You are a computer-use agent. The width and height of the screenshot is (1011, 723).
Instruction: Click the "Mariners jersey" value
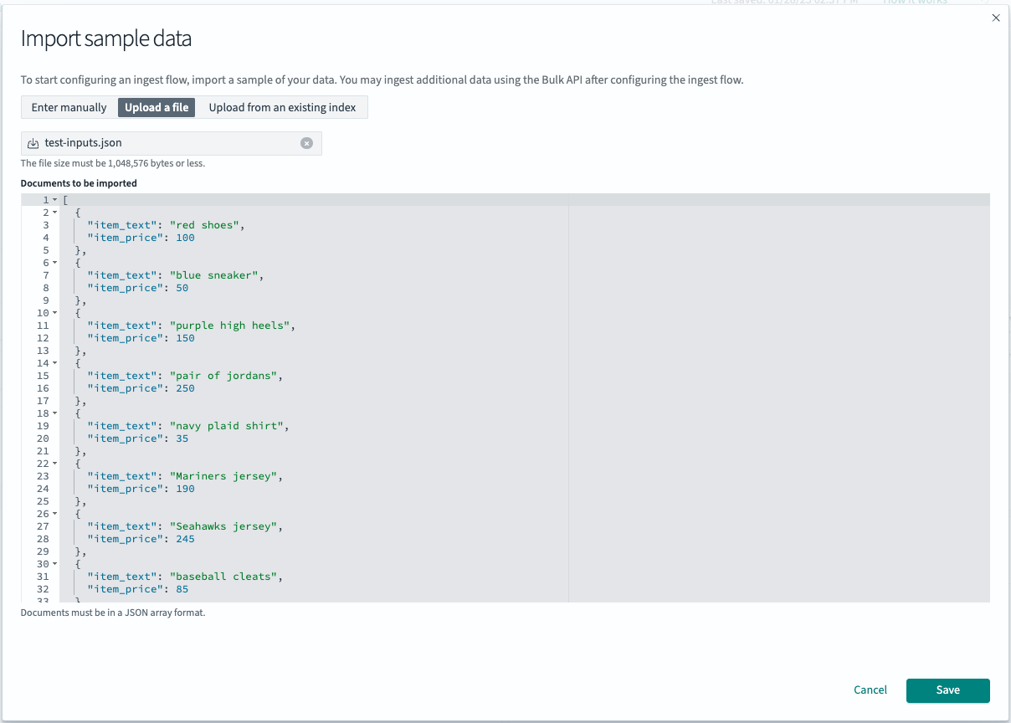pyautogui.click(x=223, y=476)
